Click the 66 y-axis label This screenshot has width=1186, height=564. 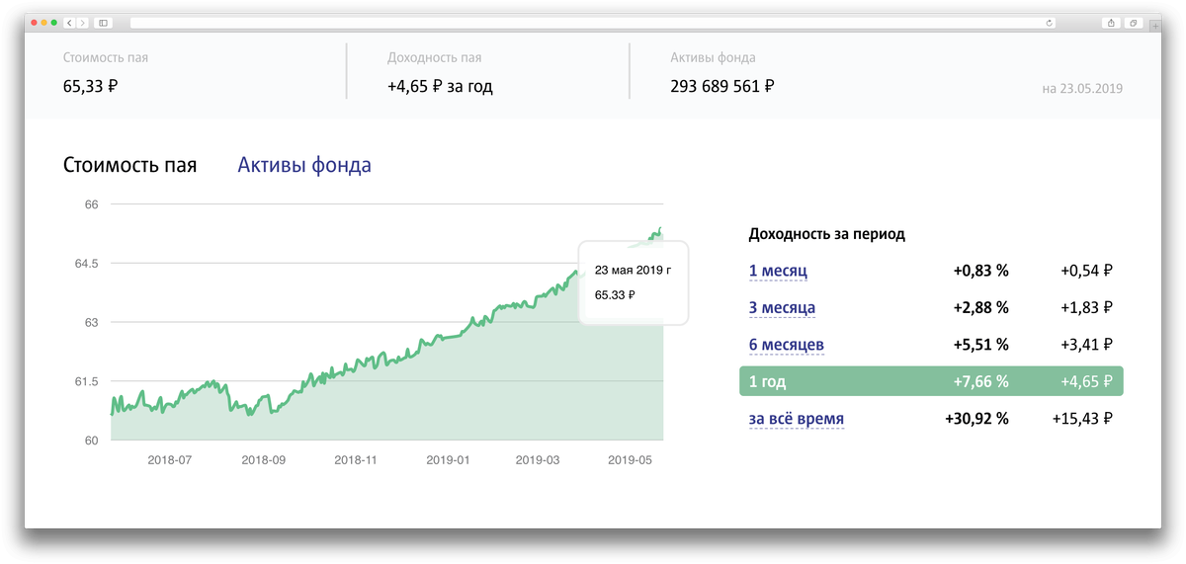[92, 204]
